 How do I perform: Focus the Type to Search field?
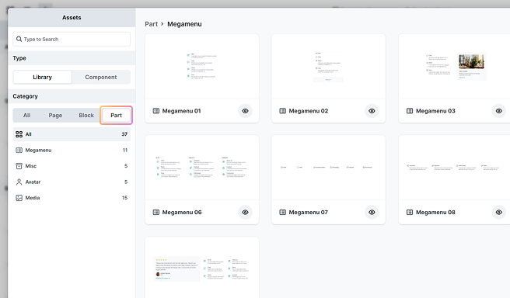[x=72, y=39]
